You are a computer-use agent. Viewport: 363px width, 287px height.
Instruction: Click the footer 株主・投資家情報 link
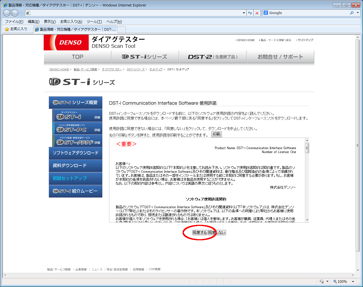coord(117,270)
